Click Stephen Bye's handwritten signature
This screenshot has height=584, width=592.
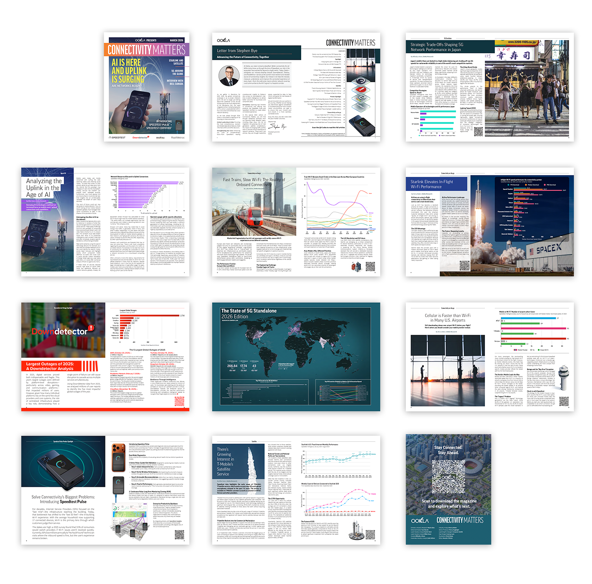point(277,126)
